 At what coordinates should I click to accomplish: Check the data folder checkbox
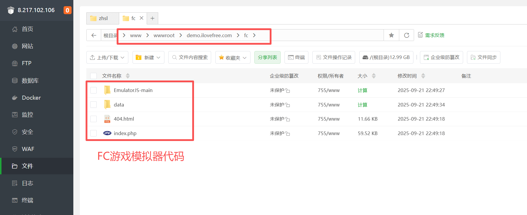[93, 105]
